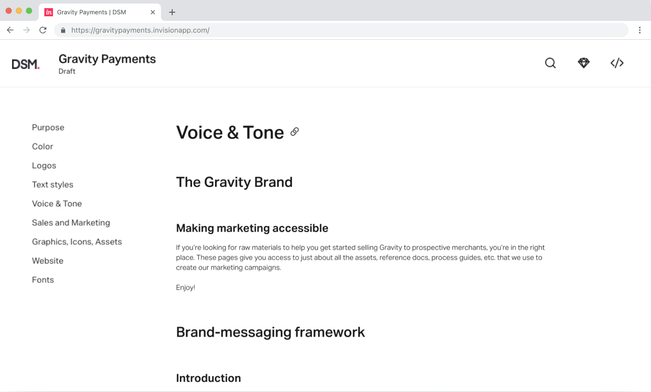Open the code view icon

tap(617, 63)
